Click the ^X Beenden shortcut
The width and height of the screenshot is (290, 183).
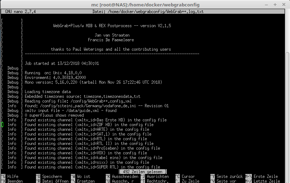(12, 181)
